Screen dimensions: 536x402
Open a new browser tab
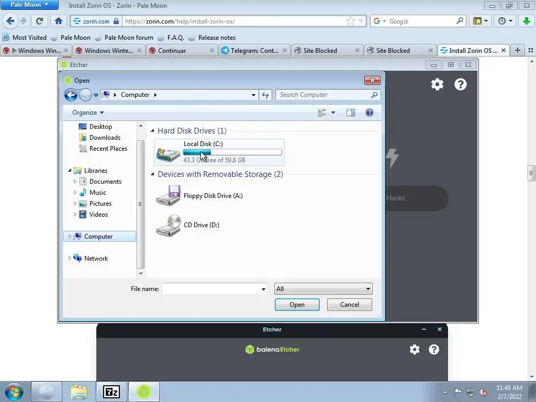coord(518,51)
